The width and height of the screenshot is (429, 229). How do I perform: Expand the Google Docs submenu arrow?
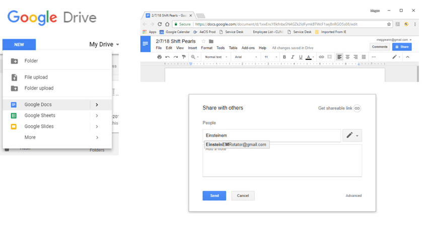click(97, 104)
